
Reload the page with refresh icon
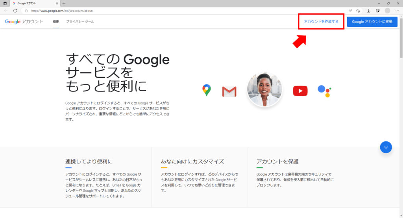pyautogui.click(x=15, y=11)
